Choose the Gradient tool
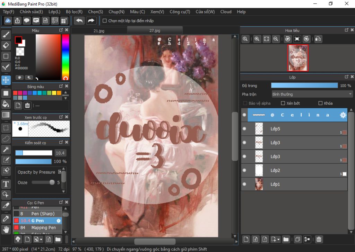This screenshot has height=252, width=355. point(6,115)
